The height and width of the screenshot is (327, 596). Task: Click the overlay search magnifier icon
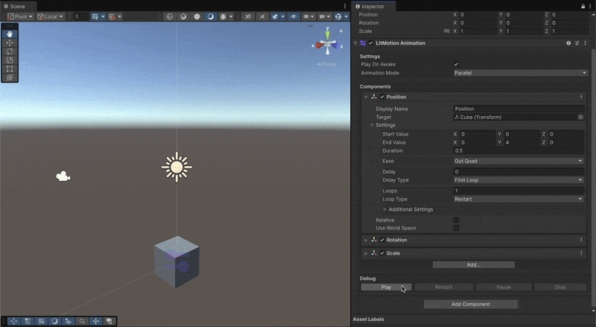click(x=82, y=321)
